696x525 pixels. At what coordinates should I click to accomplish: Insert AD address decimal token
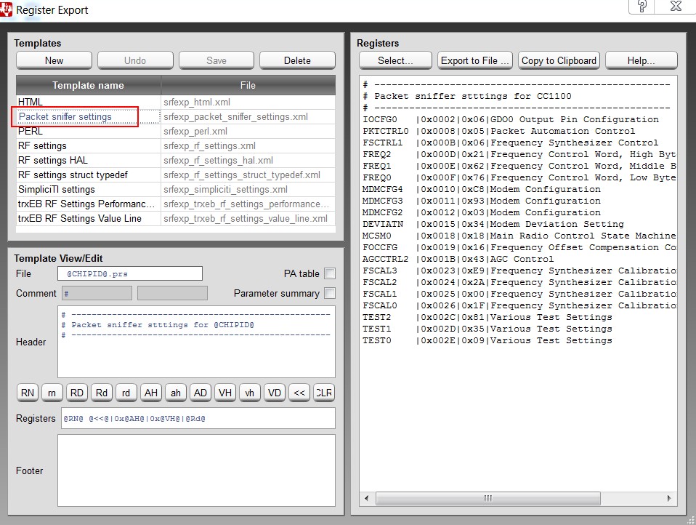201,393
